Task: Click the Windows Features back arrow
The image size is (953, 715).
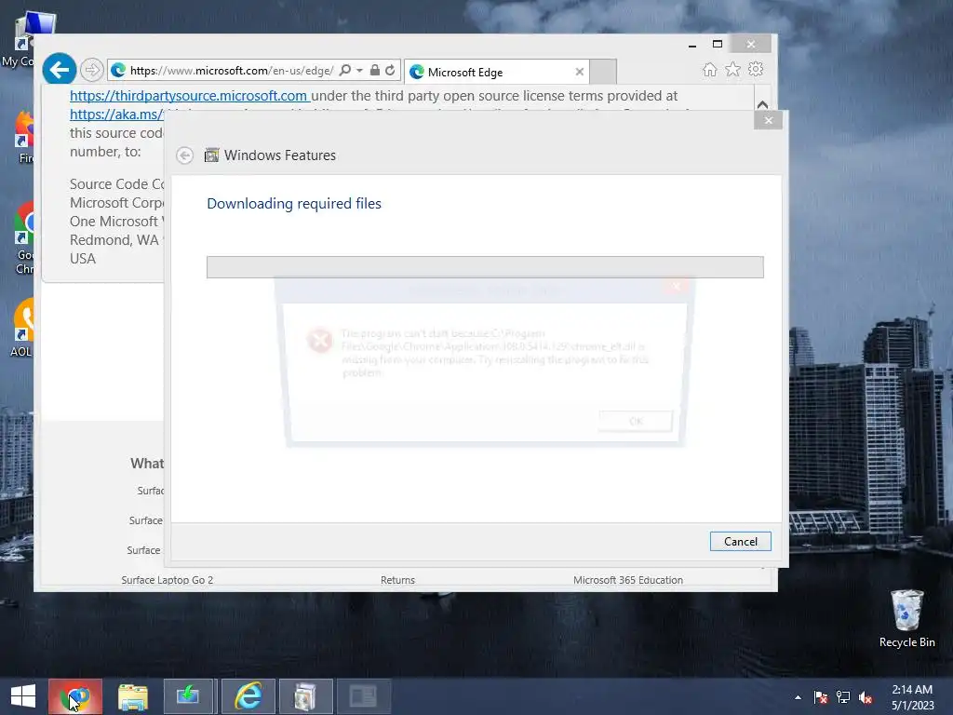Action: coord(185,155)
